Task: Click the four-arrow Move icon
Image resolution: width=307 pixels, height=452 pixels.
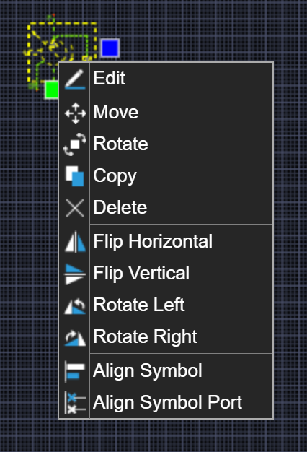Action: pos(76,113)
